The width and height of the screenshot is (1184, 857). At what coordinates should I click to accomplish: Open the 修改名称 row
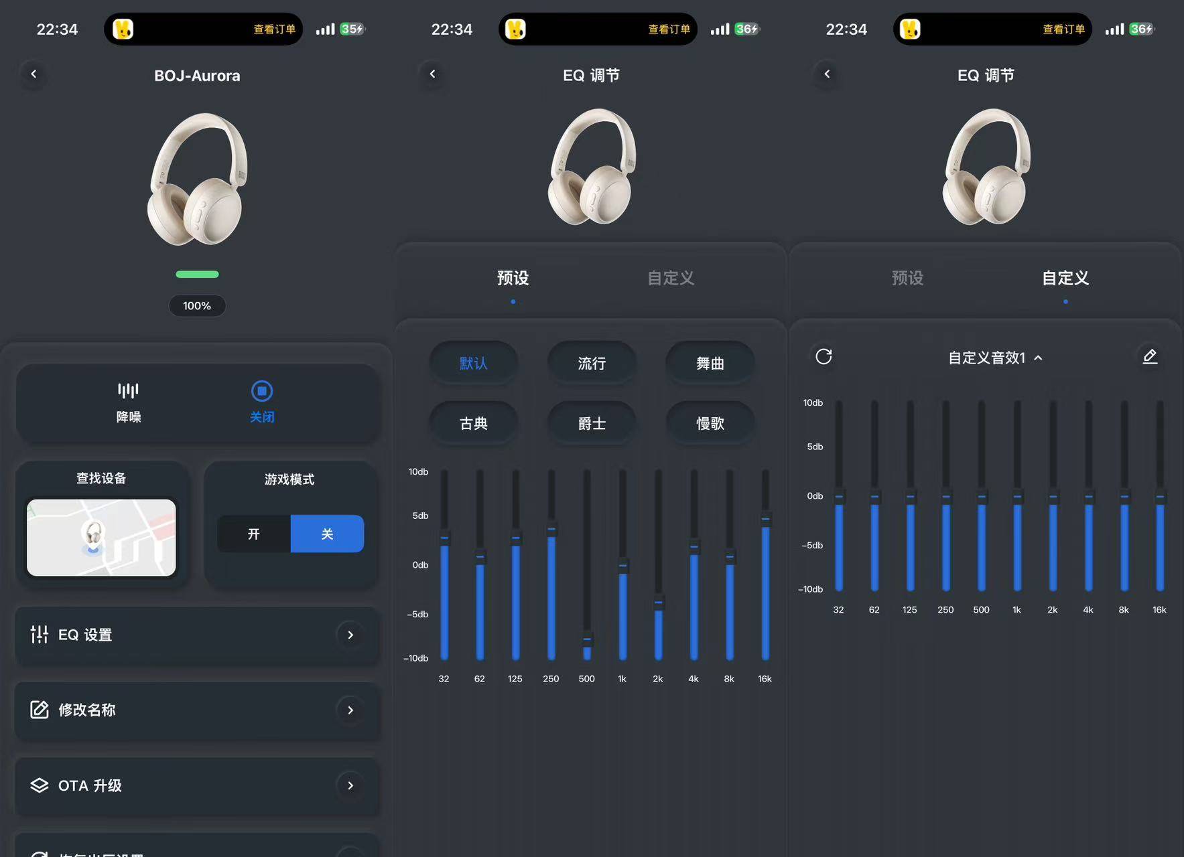197,710
